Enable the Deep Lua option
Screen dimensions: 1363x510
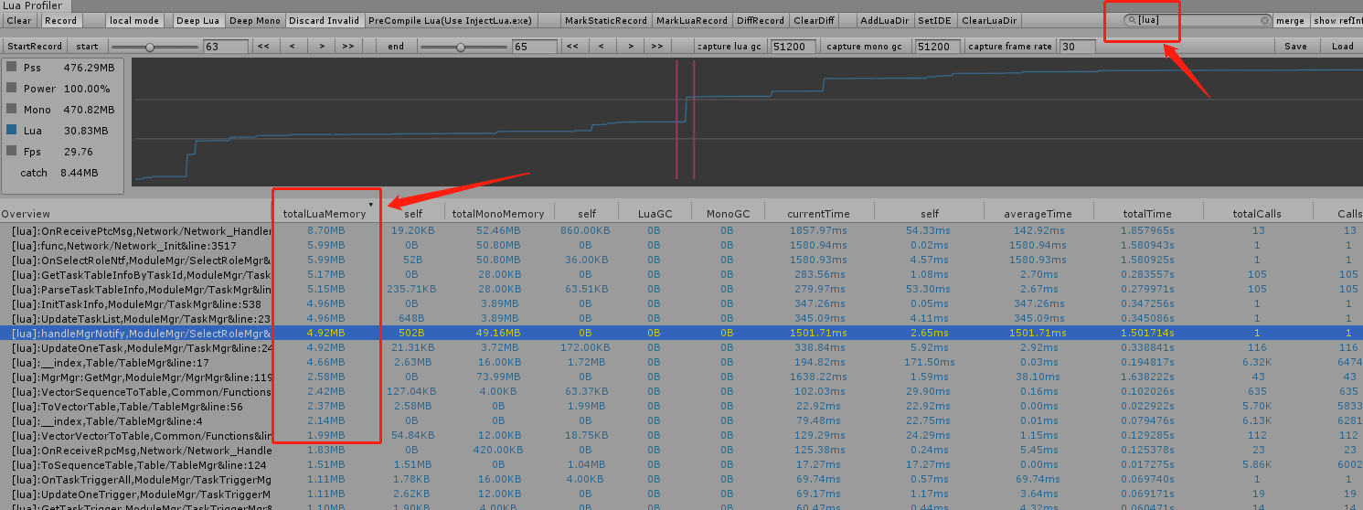(197, 20)
